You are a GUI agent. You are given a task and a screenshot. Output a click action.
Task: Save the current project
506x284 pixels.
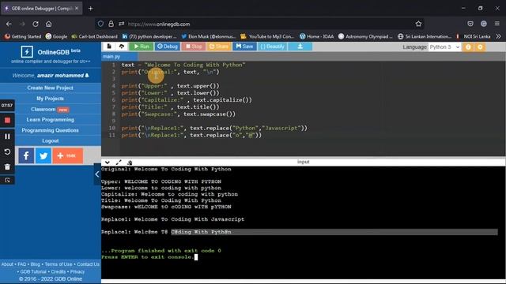coord(244,47)
